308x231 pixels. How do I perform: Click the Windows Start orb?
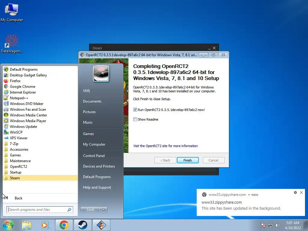8,225
